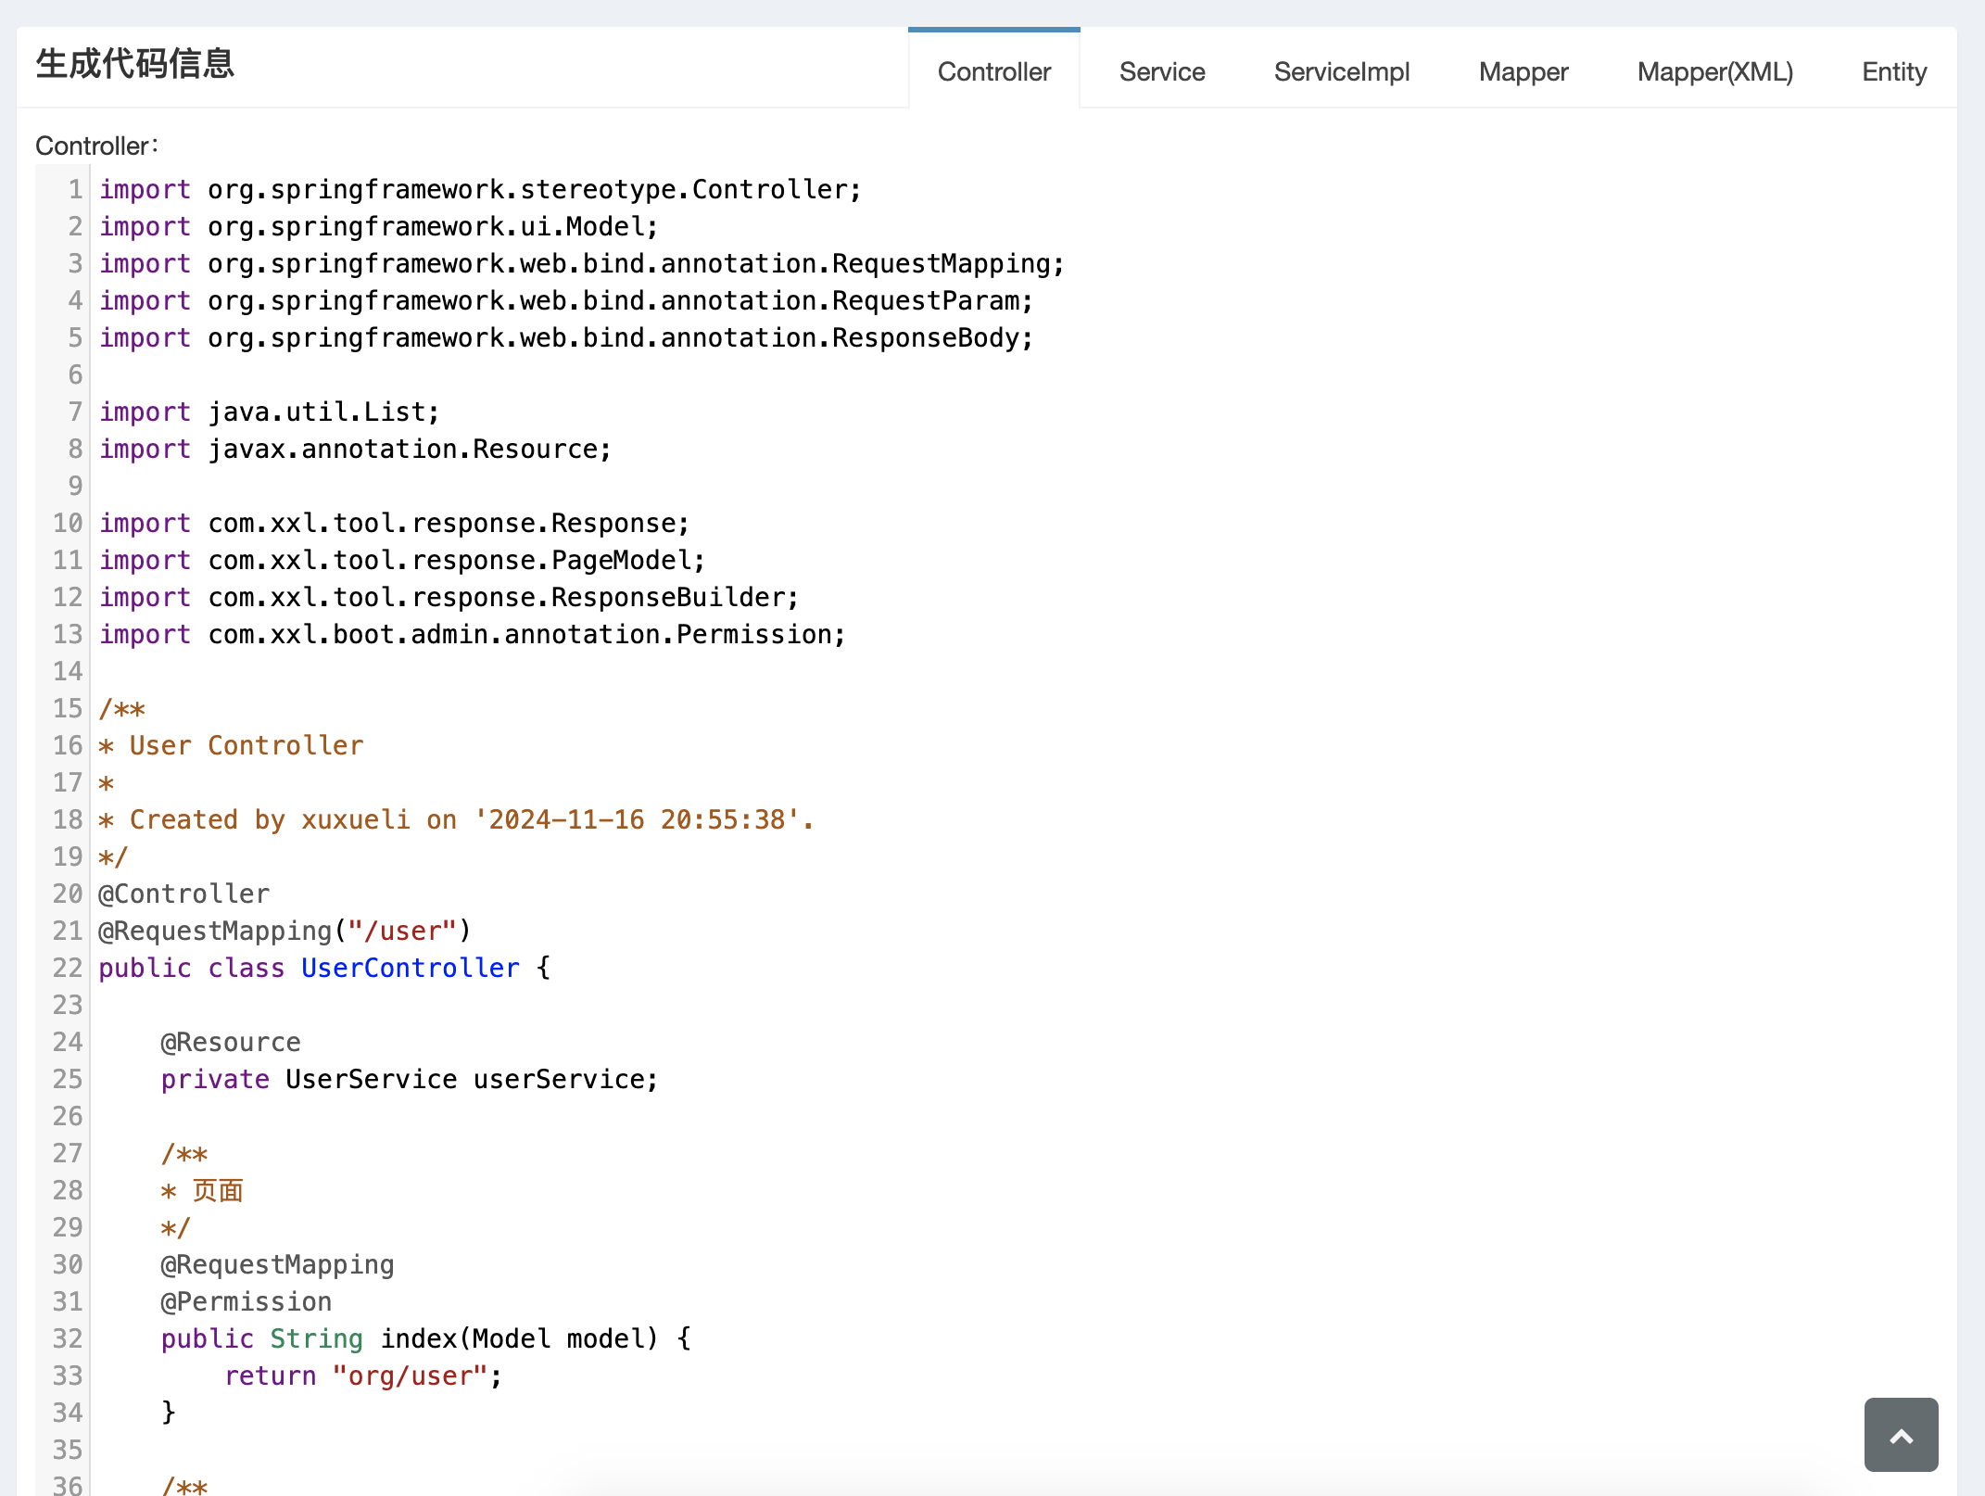Click the scroll-to-top arrow icon
This screenshot has height=1496, width=1985.
pyautogui.click(x=1901, y=1434)
